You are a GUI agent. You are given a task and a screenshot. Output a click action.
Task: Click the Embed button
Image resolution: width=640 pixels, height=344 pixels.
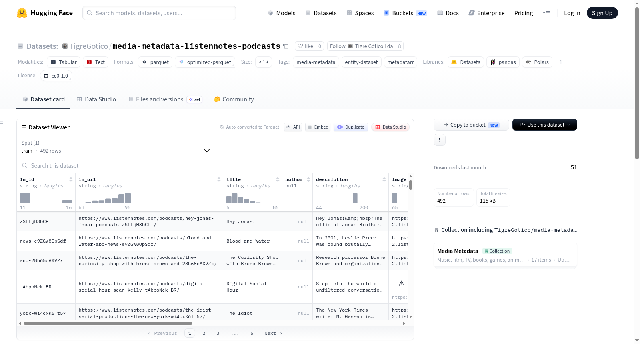[318, 127]
